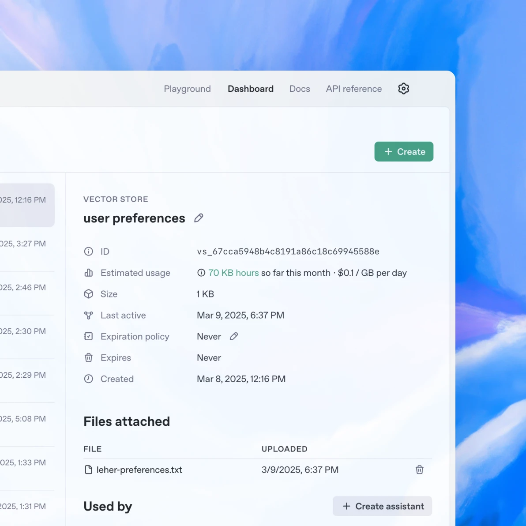Open the settings gear icon
526x526 pixels.
point(404,89)
